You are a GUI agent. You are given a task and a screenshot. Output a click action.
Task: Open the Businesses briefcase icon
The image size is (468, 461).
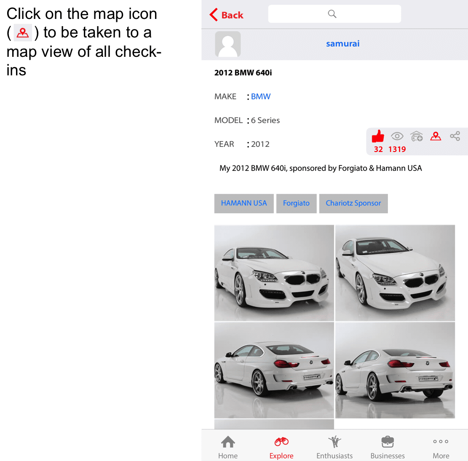coord(388,442)
